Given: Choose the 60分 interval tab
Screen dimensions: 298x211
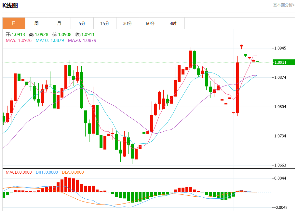Looking at the screenshot, I should tap(151, 23).
